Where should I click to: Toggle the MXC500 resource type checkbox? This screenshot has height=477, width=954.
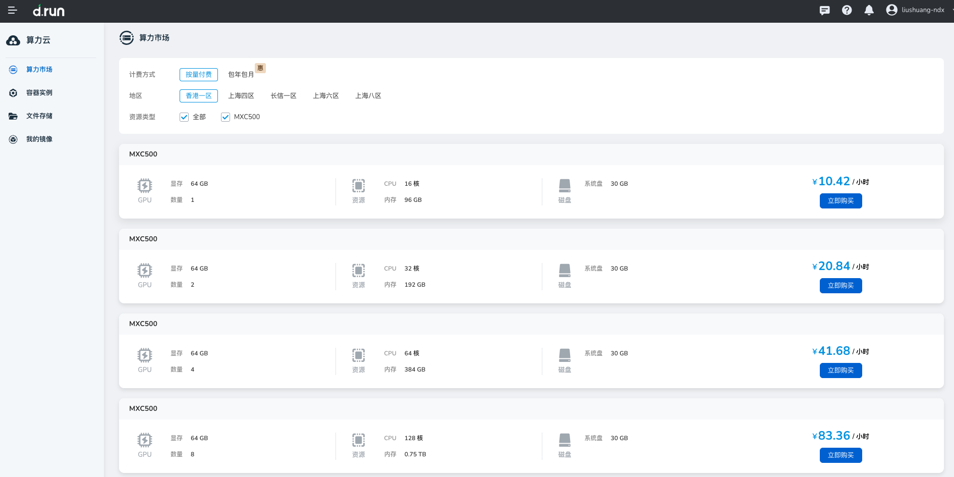(x=226, y=117)
